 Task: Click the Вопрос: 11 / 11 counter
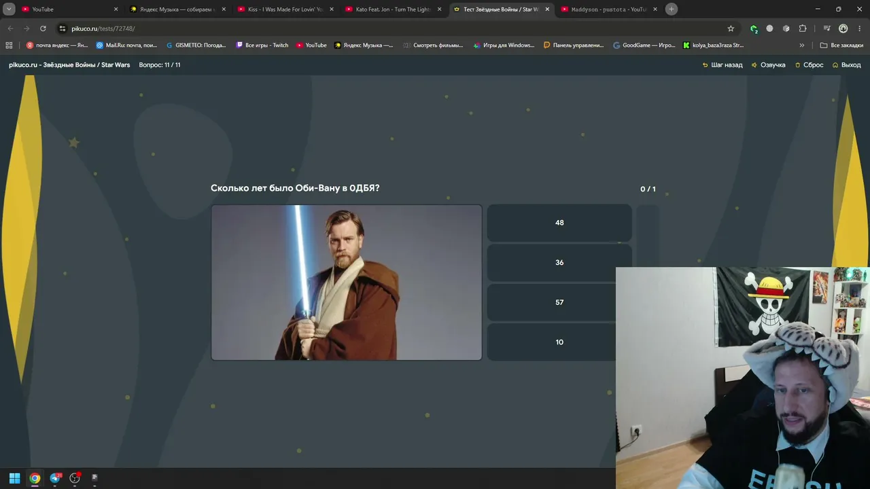[160, 65]
